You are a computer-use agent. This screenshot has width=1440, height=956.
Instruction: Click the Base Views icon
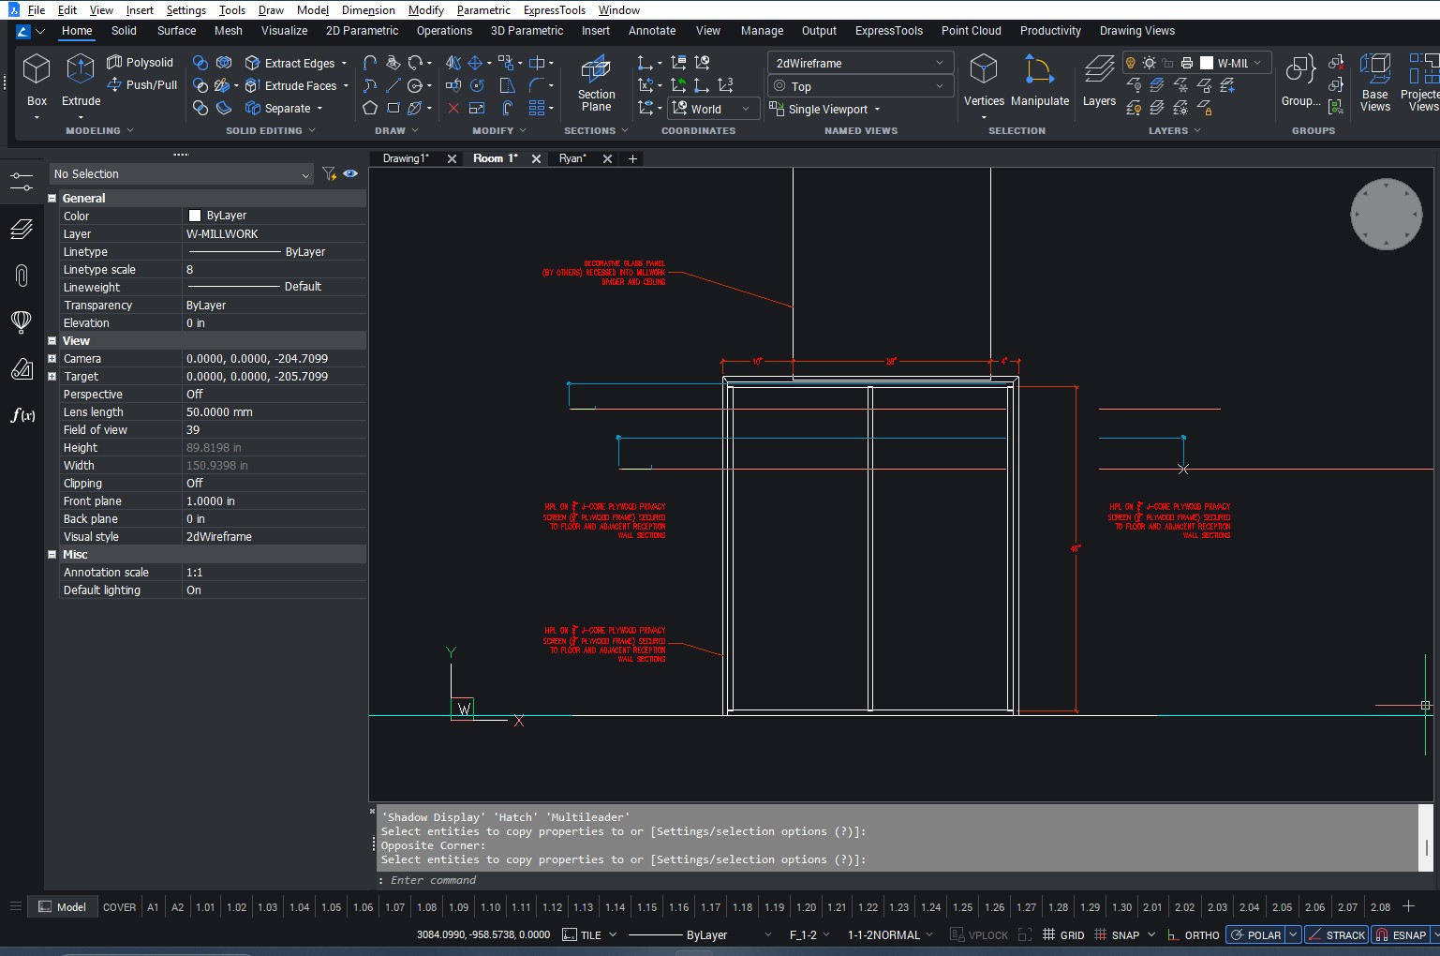click(x=1374, y=81)
